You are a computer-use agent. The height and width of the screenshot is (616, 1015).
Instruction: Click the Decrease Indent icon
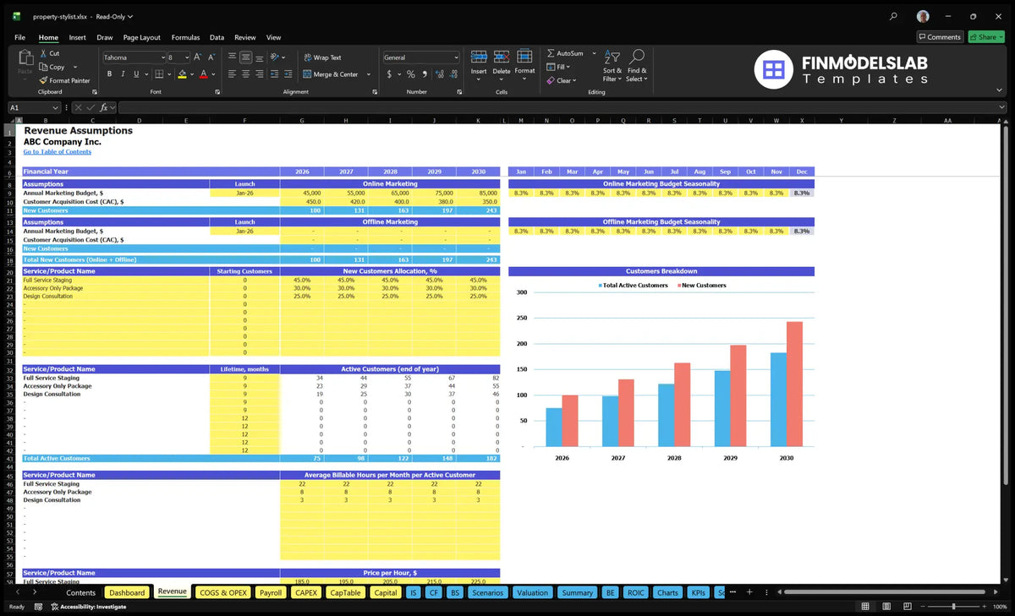point(275,74)
